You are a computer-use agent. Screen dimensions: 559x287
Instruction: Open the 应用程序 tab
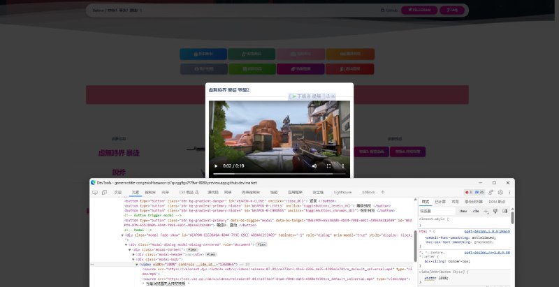click(x=295, y=192)
